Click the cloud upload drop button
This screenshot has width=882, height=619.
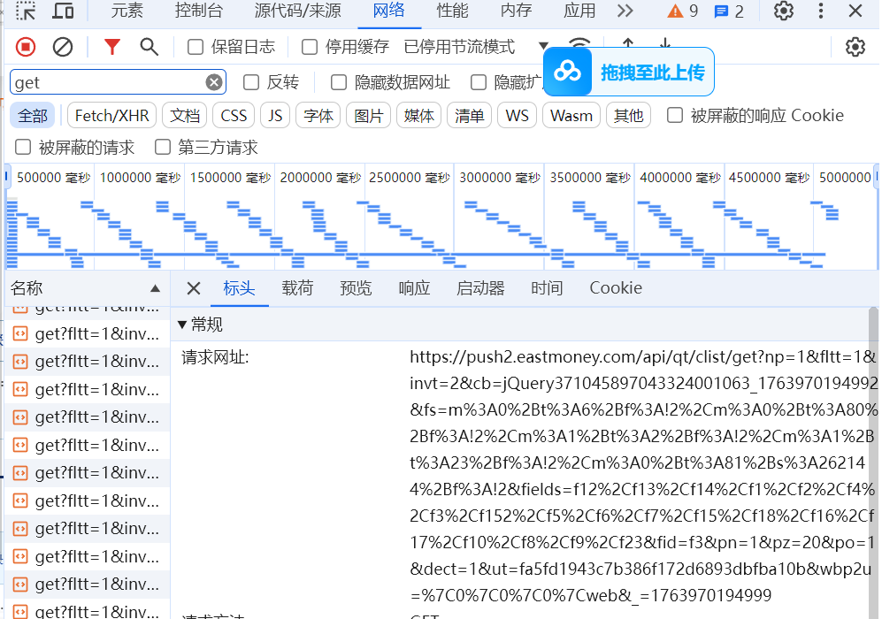click(x=629, y=72)
